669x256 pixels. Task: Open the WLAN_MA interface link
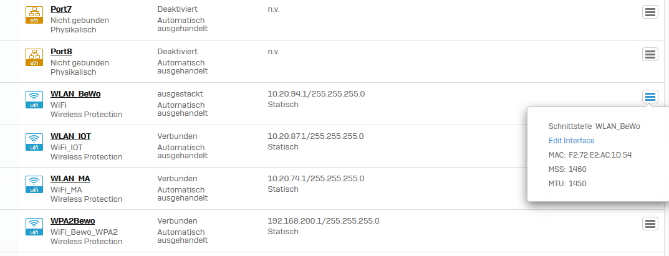[x=70, y=179]
